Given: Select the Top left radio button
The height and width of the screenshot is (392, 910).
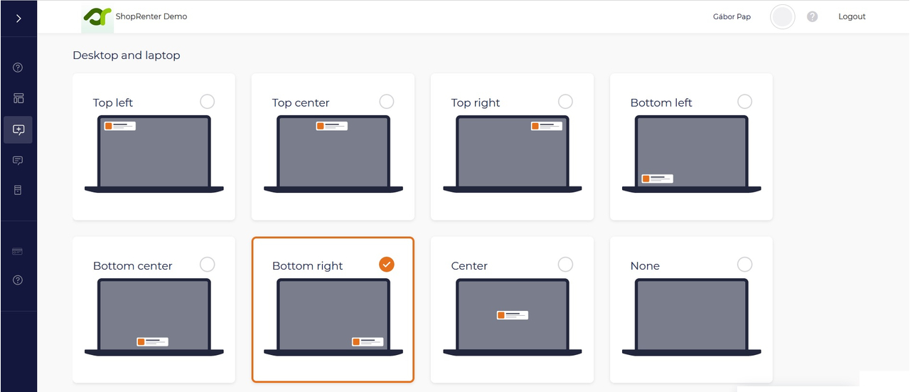Looking at the screenshot, I should click(x=207, y=101).
